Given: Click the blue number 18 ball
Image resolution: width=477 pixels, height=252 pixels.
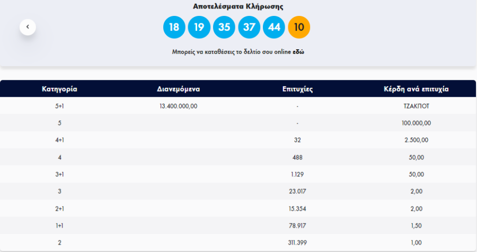Looking at the screenshot, I should point(174,27).
